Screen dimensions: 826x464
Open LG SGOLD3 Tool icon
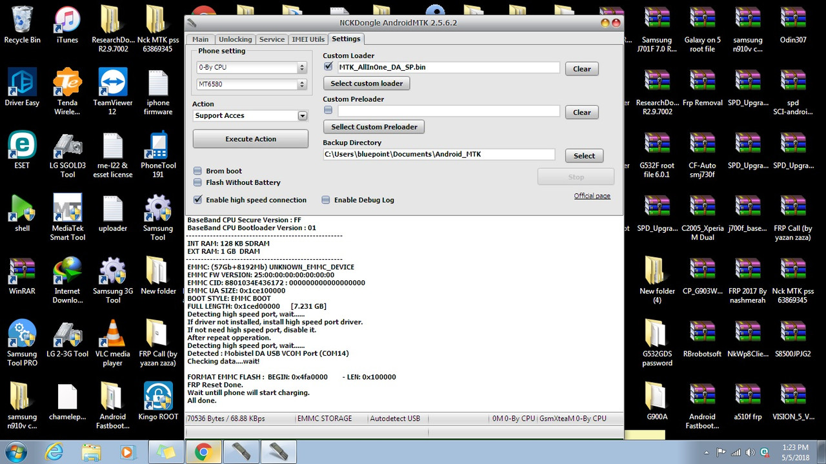click(x=67, y=155)
